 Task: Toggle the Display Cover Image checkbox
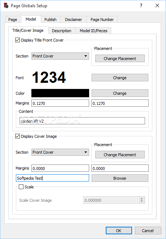17,136
